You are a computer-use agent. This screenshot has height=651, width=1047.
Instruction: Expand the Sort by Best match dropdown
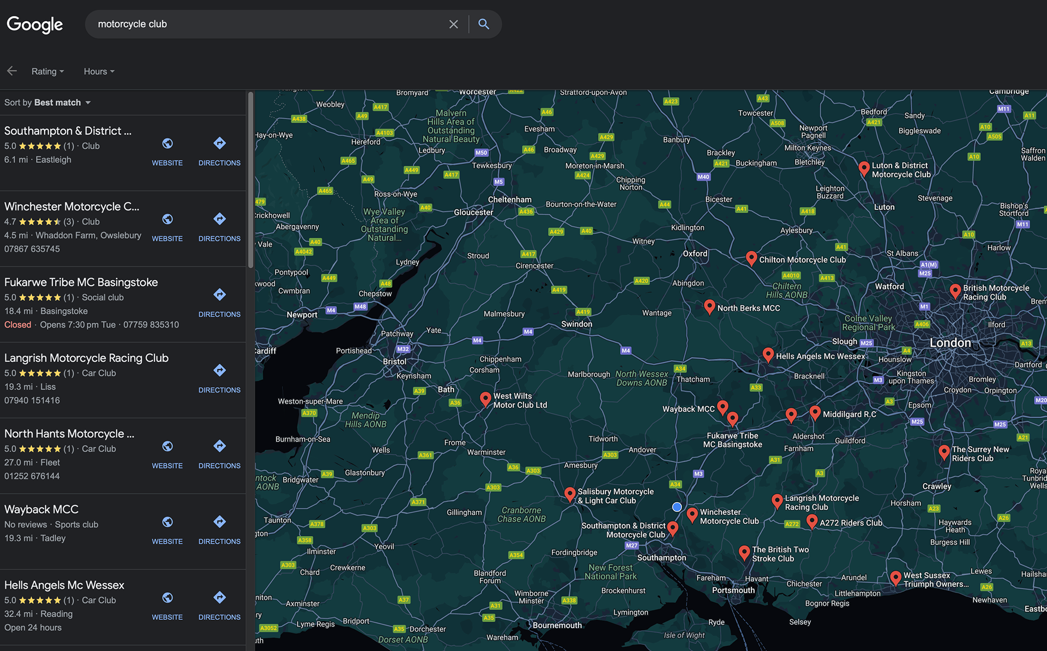point(47,103)
